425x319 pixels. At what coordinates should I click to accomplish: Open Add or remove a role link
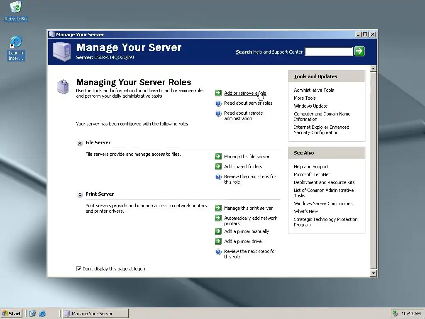tap(245, 93)
